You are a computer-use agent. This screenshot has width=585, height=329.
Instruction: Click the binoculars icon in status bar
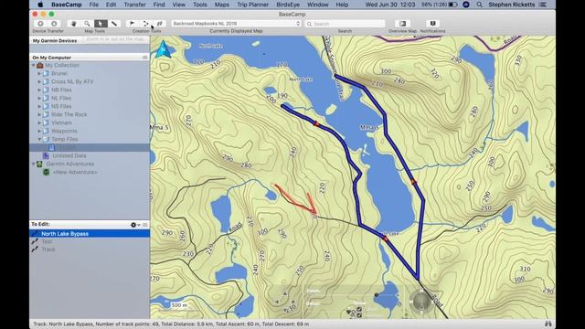tap(548, 324)
